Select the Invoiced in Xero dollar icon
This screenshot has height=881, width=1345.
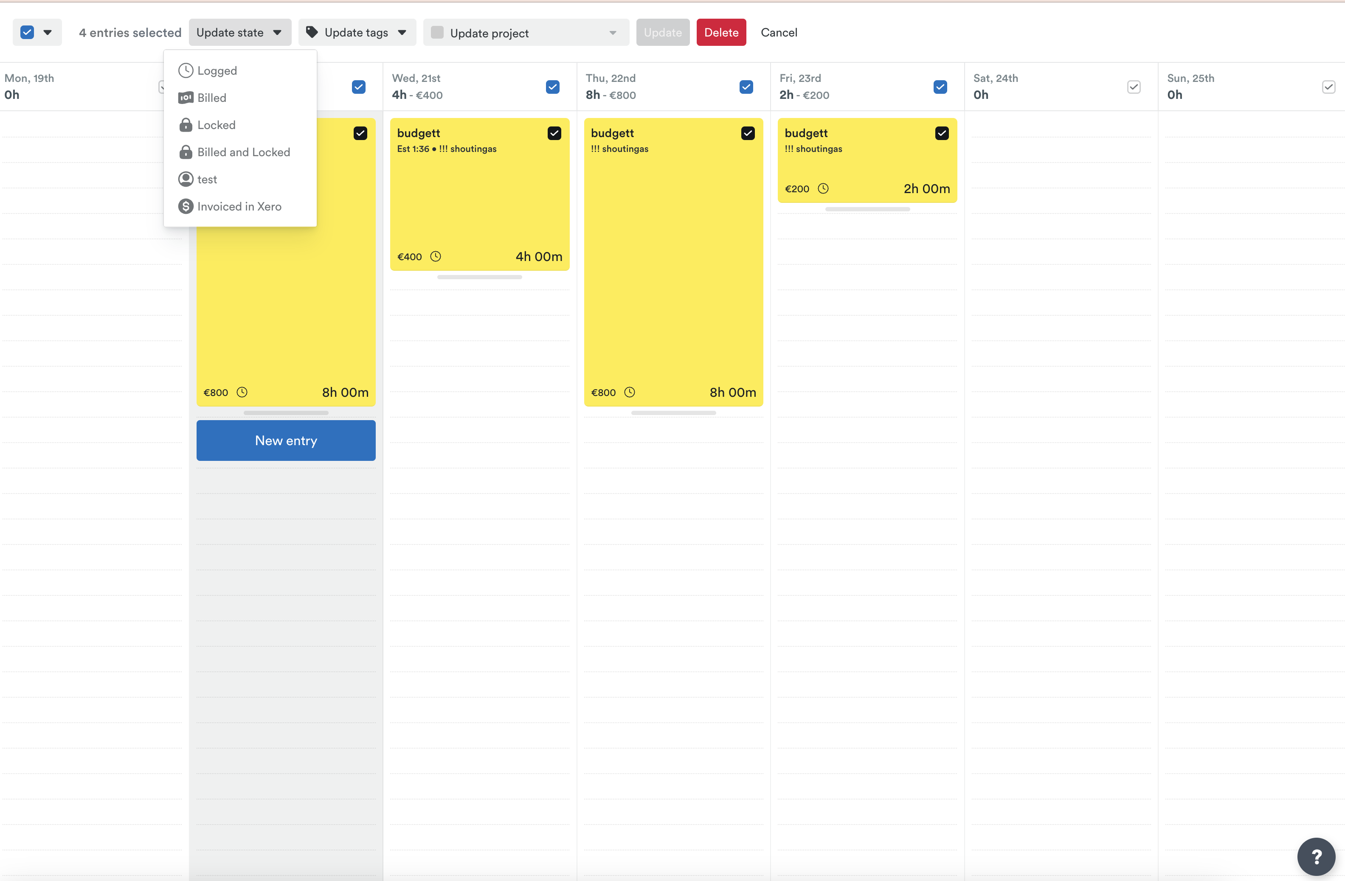click(x=186, y=206)
